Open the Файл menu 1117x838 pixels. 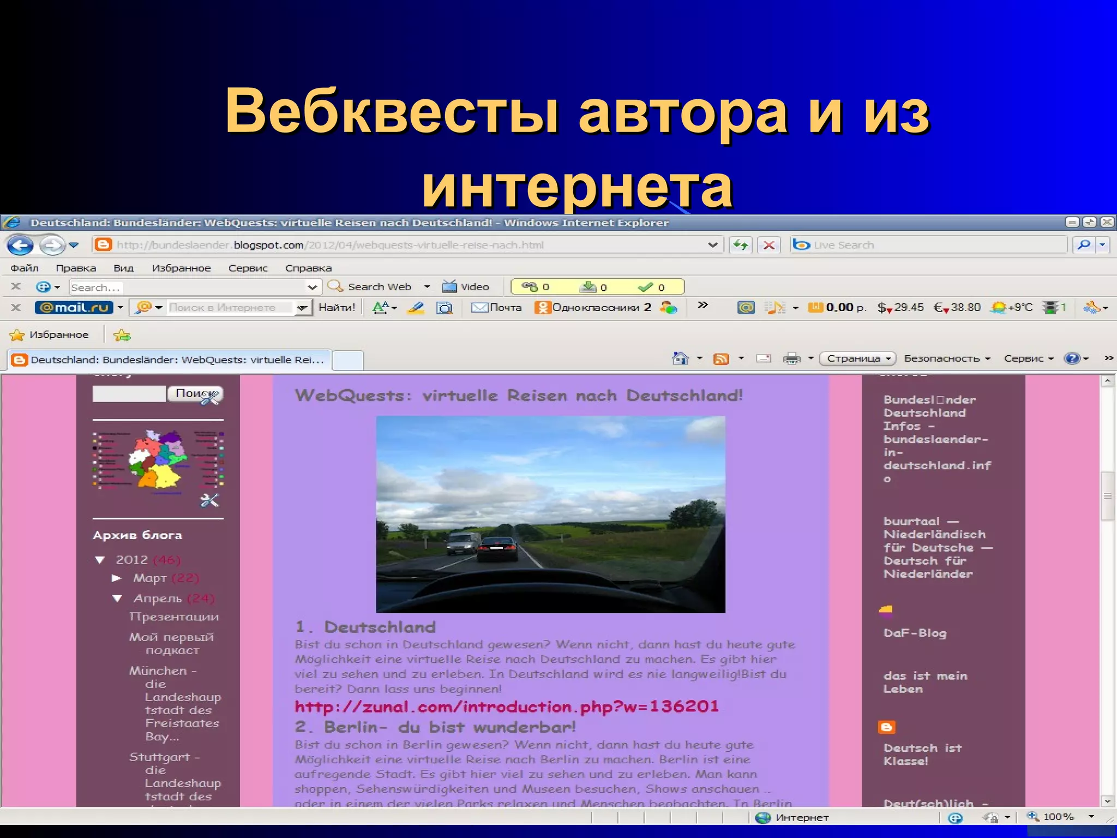pyautogui.click(x=25, y=268)
